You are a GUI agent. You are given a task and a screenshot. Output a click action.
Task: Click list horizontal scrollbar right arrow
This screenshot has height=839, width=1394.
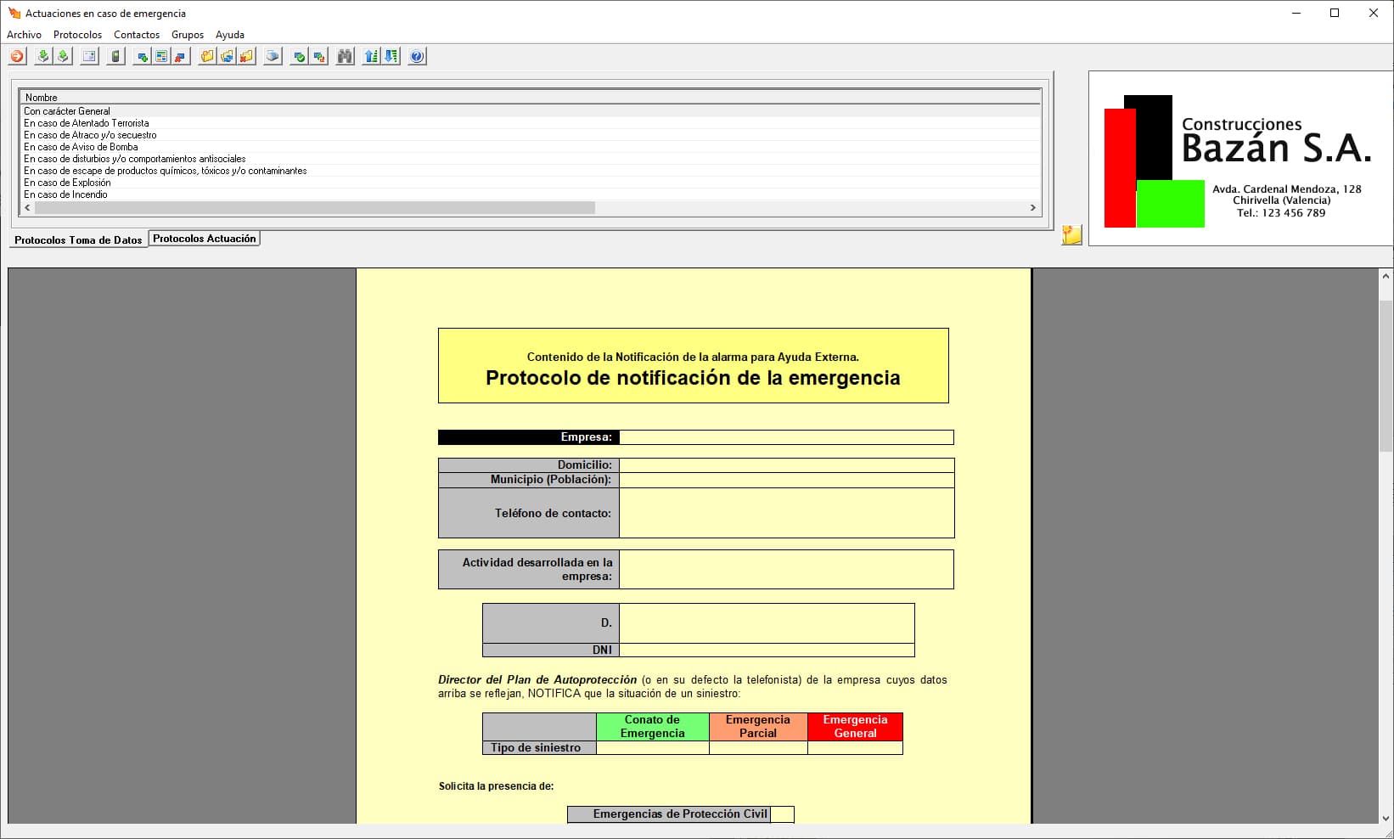pyautogui.click(x=1033, y=207)
